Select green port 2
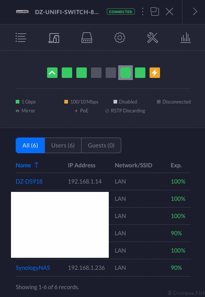Screen dimensions: 205x297 (67, 73)
